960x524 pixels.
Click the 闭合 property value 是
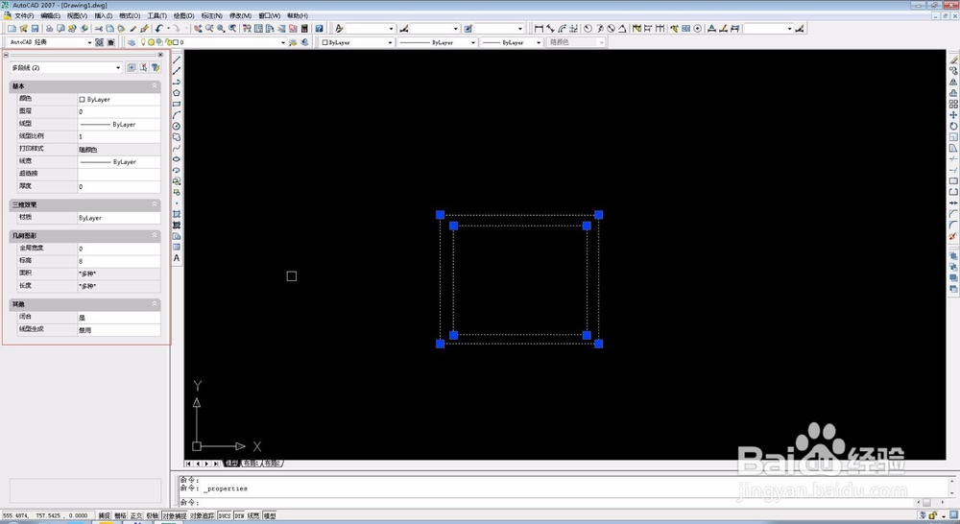(x=119, y=317)
